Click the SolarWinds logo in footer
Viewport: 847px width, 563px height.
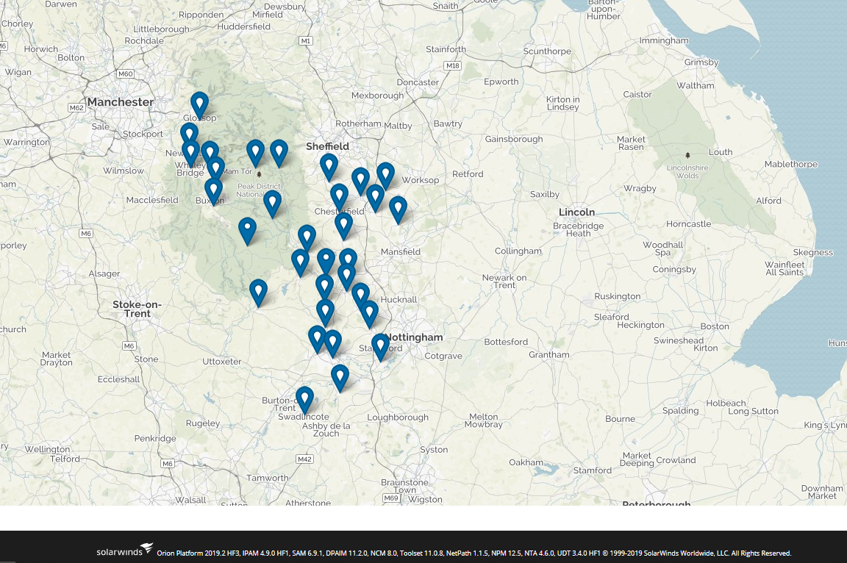[x=125, y=550]
